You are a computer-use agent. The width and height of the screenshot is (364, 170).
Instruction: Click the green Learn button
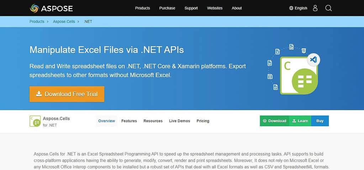pos(300,121)
